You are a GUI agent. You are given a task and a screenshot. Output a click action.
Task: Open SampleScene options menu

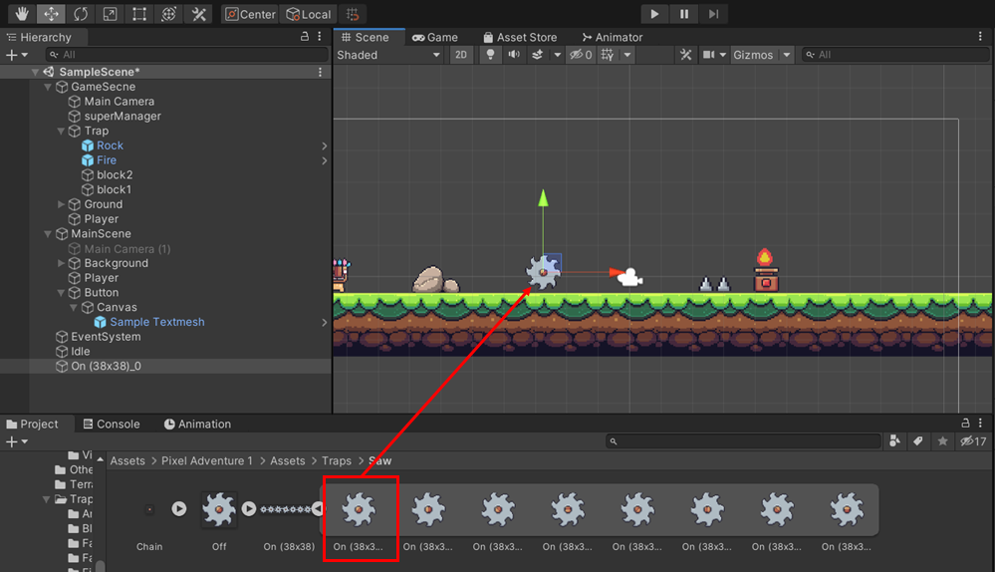tap(321, 72)
